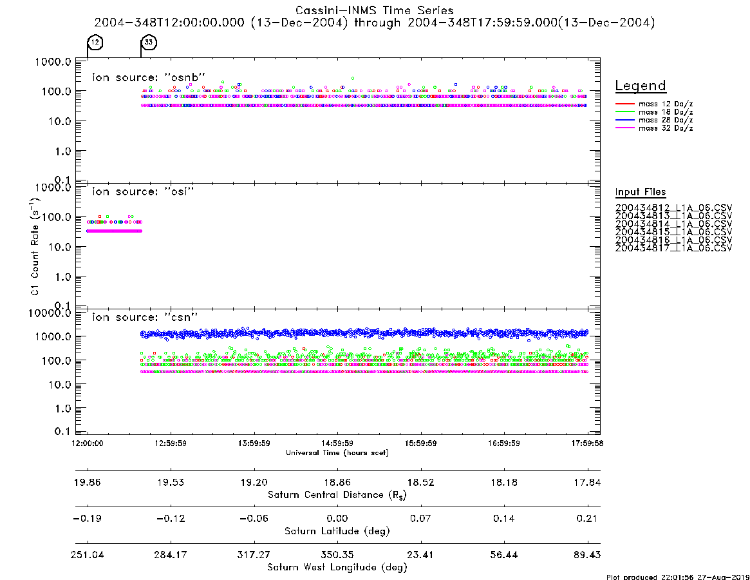Click the Saturn West Longitude (deg) label
Viewport: 750px width, 580px height.
pos(337,568)
